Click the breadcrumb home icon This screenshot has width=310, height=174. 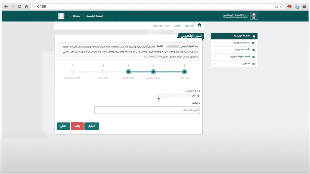coord(200,25)
